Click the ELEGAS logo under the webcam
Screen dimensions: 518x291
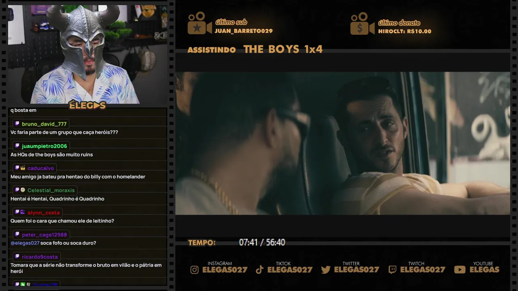coord(87,105)
